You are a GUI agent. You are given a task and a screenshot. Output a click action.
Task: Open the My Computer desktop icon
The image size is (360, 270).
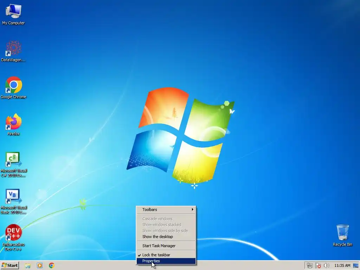[13, 14]
